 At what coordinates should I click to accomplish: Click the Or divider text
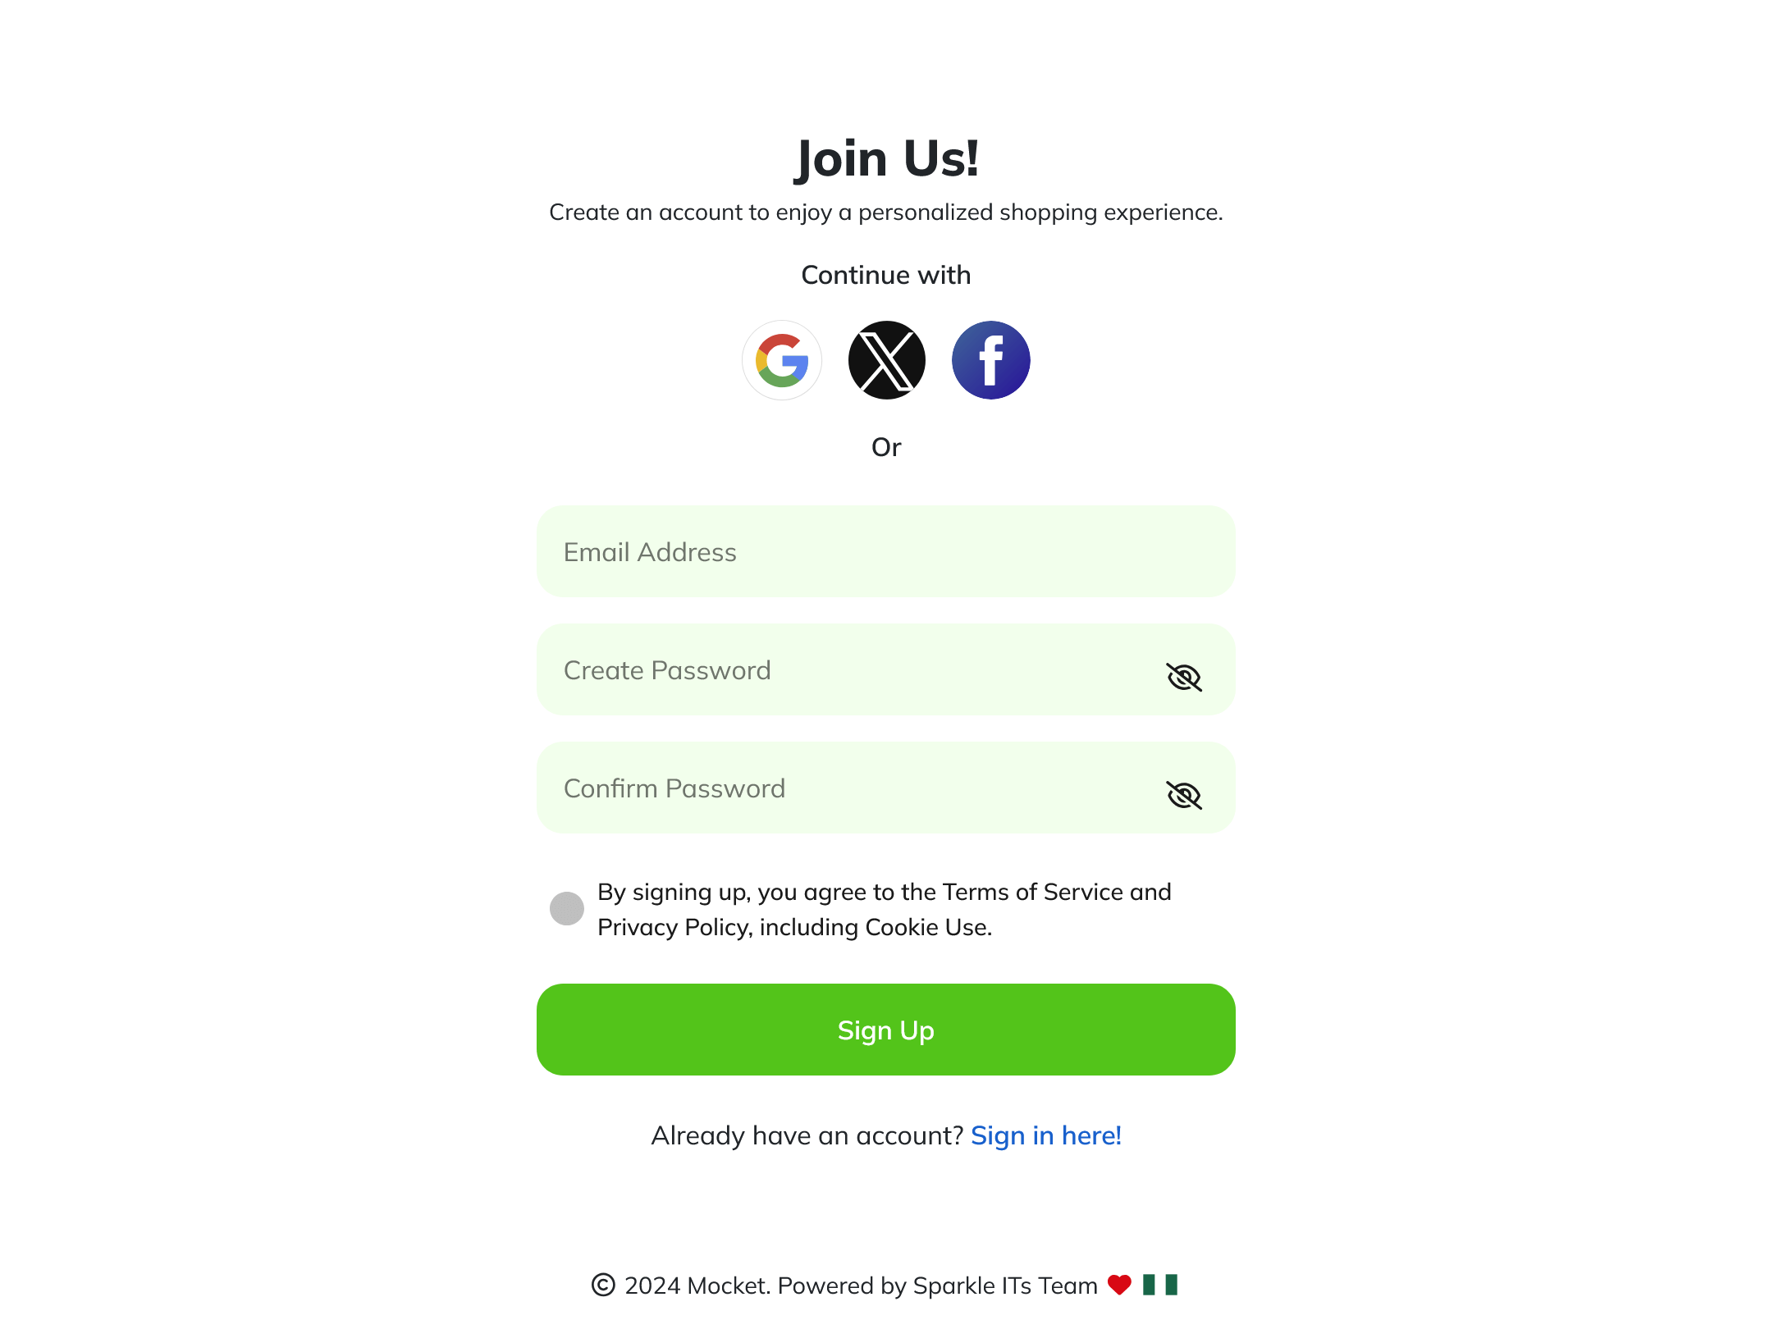(886, 446)
